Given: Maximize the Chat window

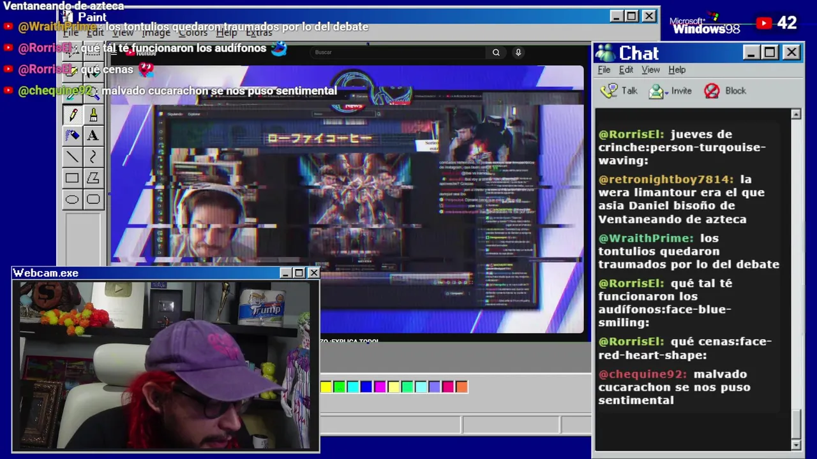Looking at the screenshot, I should (x=770, y=52).
